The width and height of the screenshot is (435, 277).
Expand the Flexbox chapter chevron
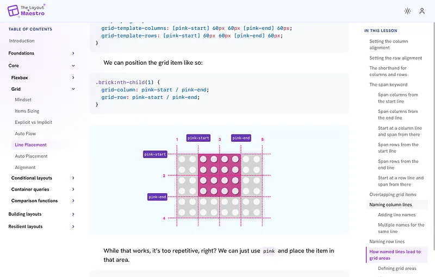pos(73,78)
